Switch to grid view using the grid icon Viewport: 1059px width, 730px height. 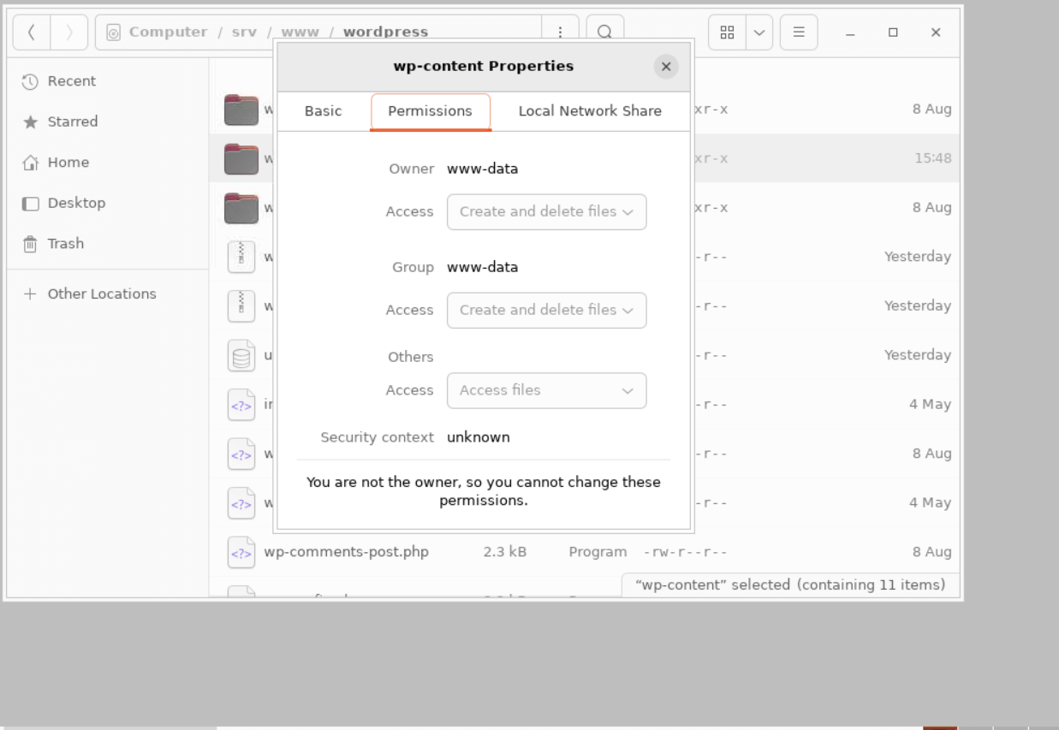coord(728,33)
